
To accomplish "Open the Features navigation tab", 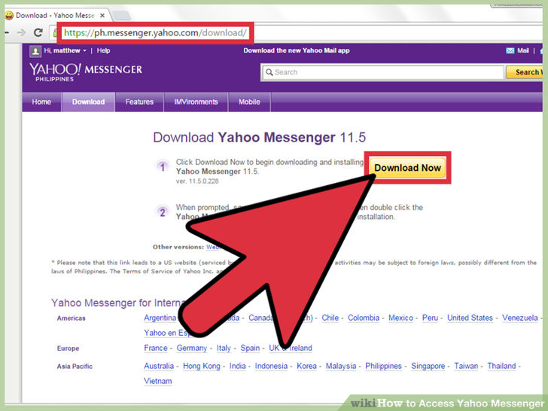I will click(x=139, y=102).
